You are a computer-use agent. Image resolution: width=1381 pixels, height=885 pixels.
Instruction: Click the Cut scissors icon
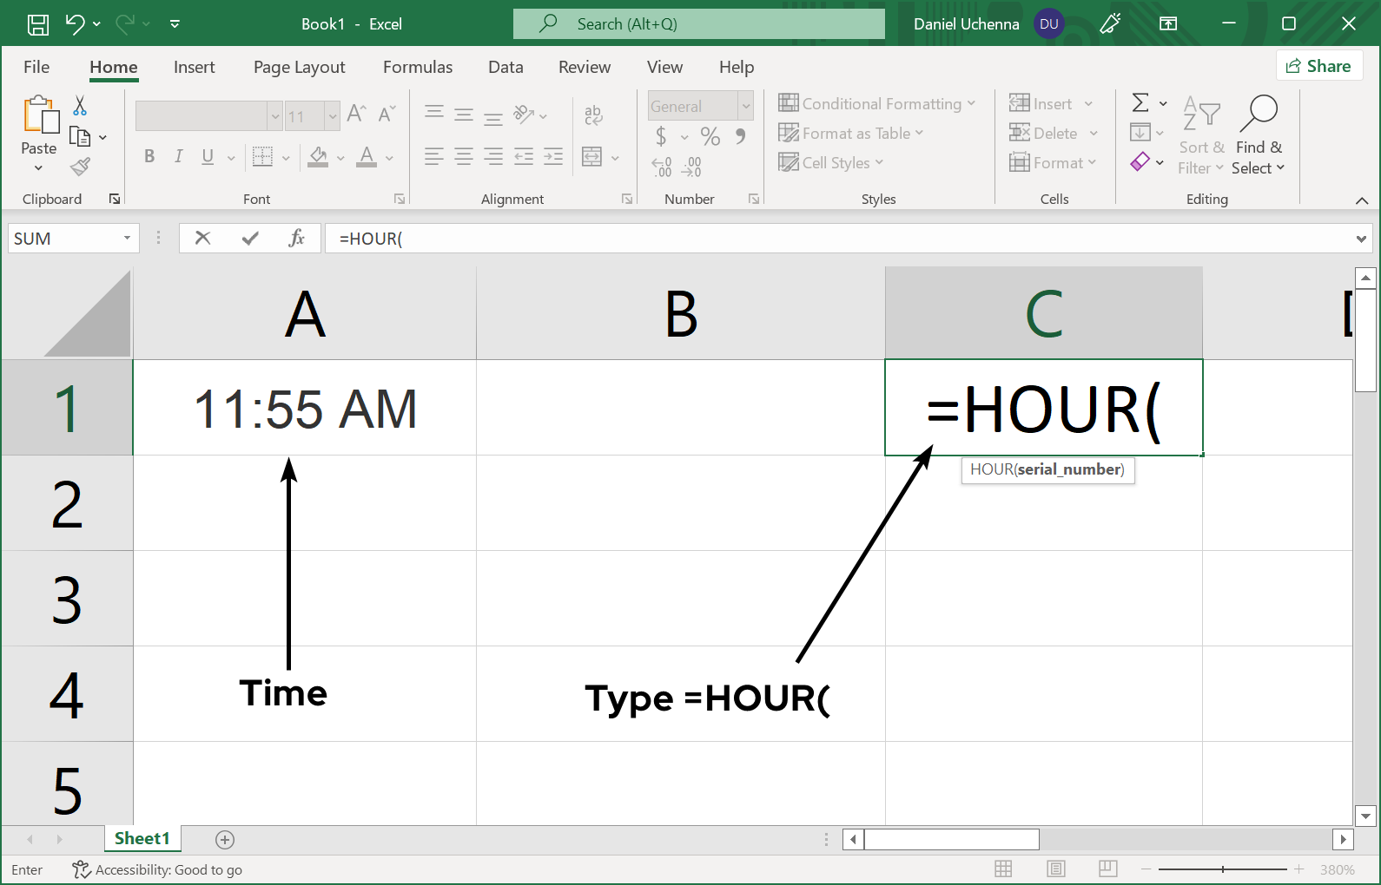[80, 106]
